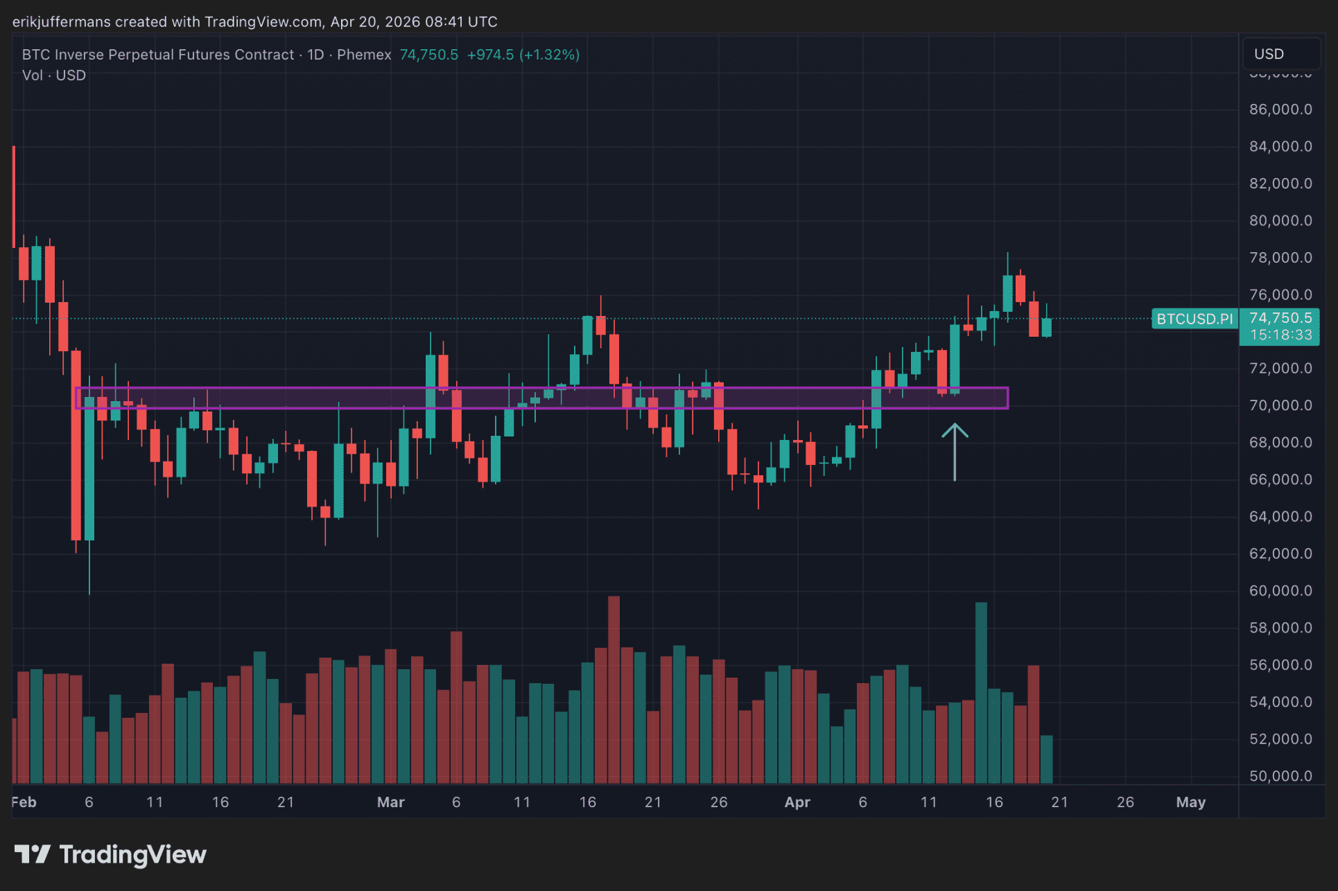Image resolution: width=1338 pixels, height=891 pixels.
Task: Click the +974.5 (+1.32%) change value
Action: pyautogui.click(x=523, y=55)
